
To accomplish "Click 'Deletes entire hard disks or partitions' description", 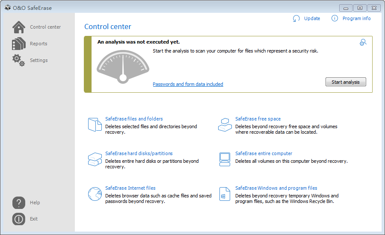I will (152, 164).
